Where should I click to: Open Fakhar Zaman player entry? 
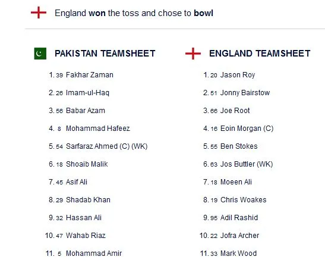tap(90, 75)
